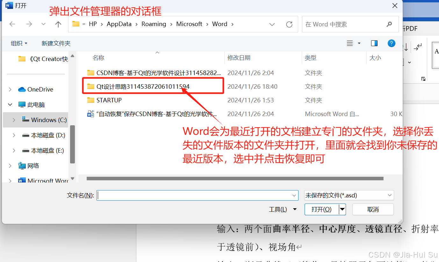Open the view options dropdown arrow
The height and width of the screenshot is (262, 439).
pyautogui.click(x=359, y=43)
